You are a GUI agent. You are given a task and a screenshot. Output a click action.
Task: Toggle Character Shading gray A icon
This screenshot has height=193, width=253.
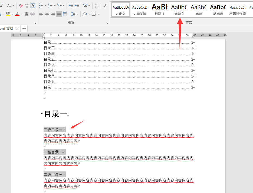tap(27, 14)
